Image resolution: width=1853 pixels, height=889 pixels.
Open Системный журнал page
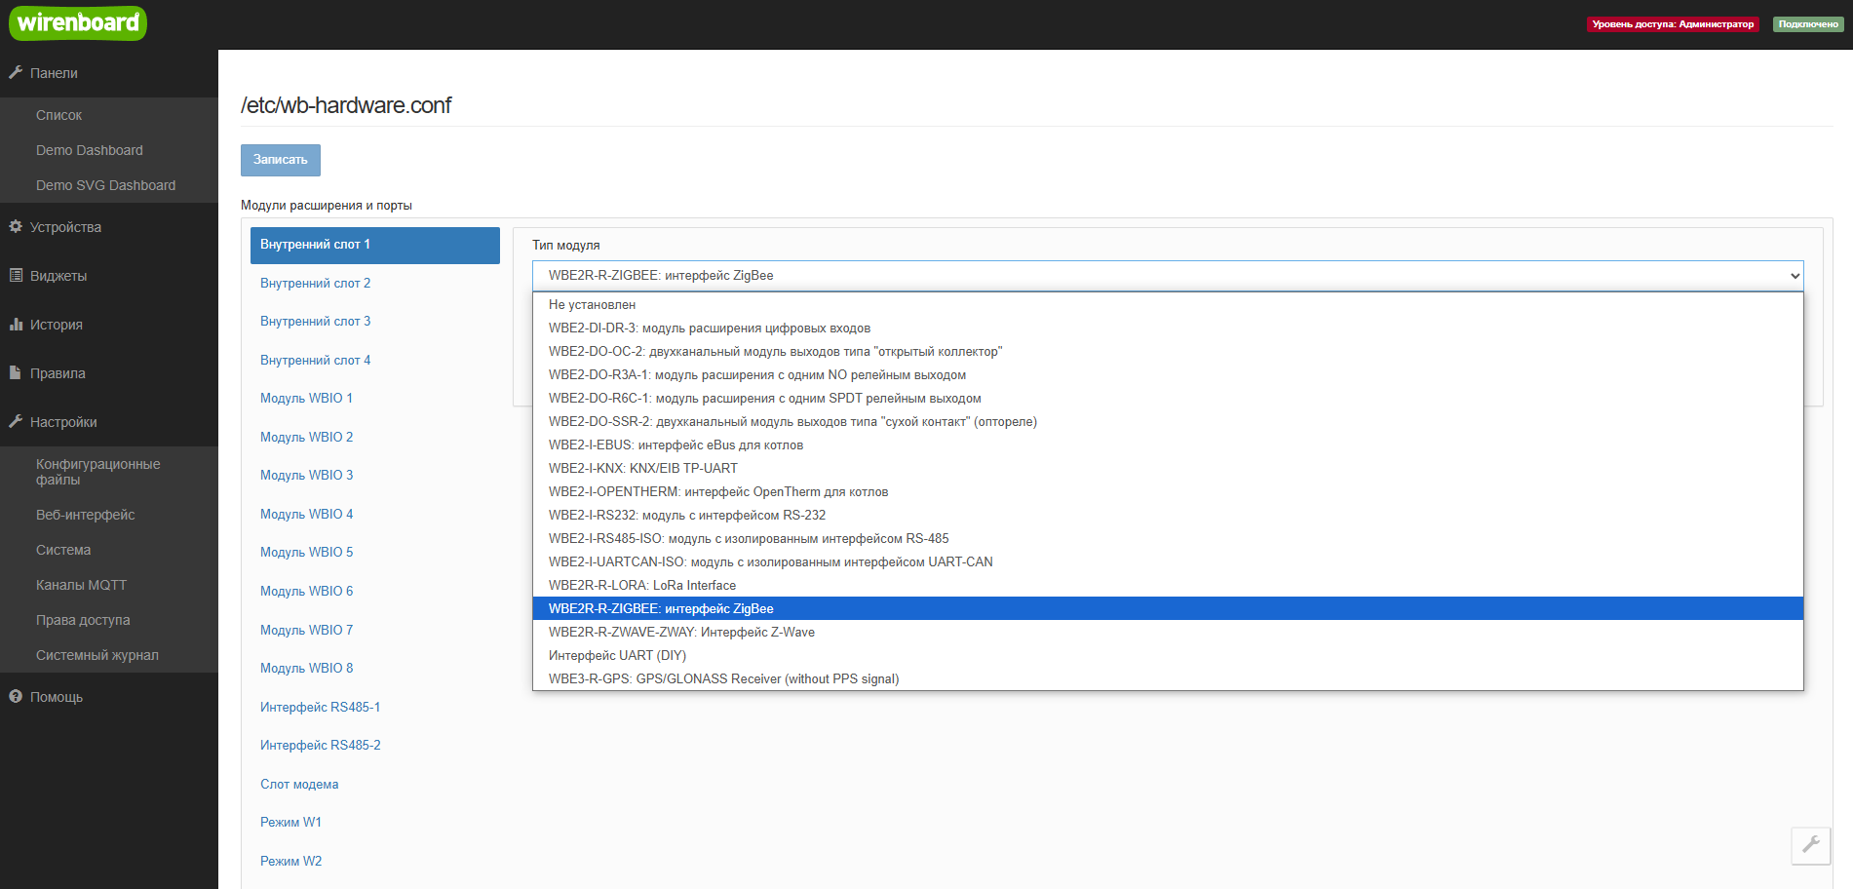[109, 655]
